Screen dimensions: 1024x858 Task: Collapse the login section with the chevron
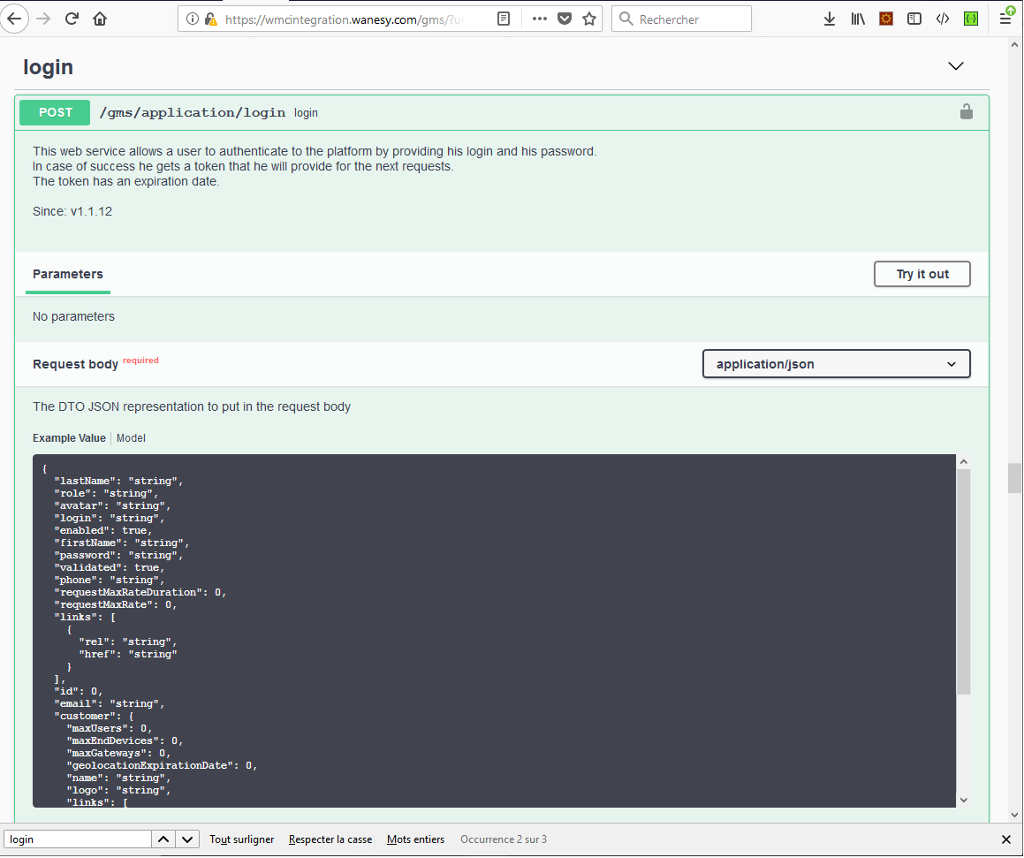pyautogui.click(x=955, y=66)
